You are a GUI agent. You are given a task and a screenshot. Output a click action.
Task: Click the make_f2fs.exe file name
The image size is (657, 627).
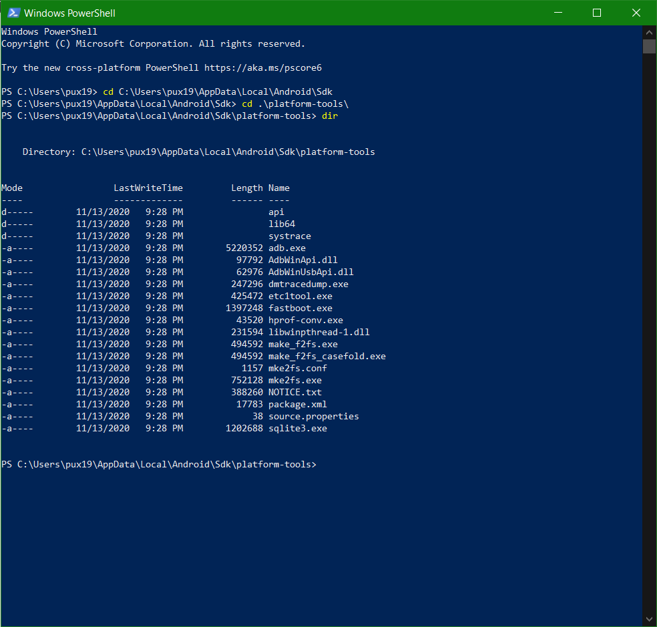point(303,345)
